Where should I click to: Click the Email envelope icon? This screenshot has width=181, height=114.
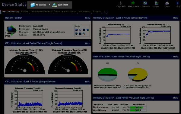[167, 3]
